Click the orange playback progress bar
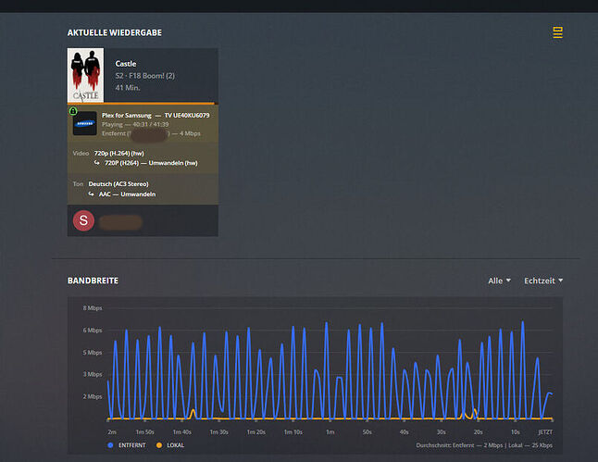The image size is (598, 462). click(143, 103)
